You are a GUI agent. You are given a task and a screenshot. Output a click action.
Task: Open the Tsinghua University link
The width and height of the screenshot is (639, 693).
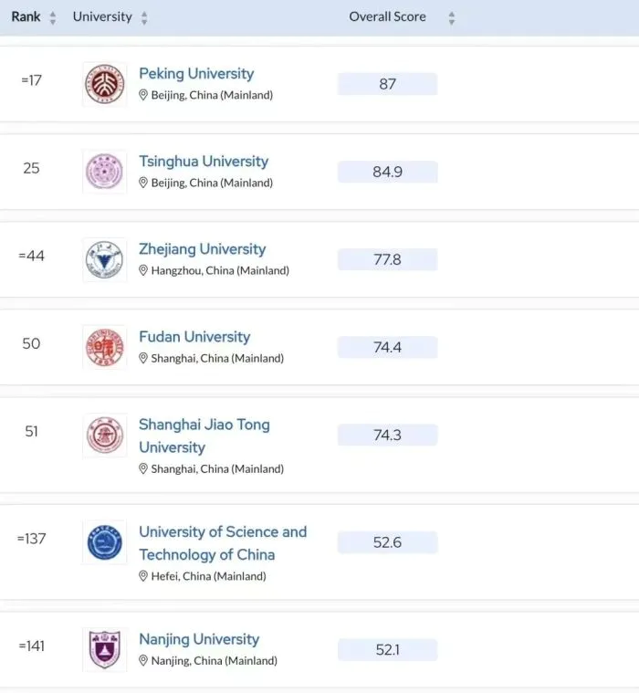pos(204,162)
